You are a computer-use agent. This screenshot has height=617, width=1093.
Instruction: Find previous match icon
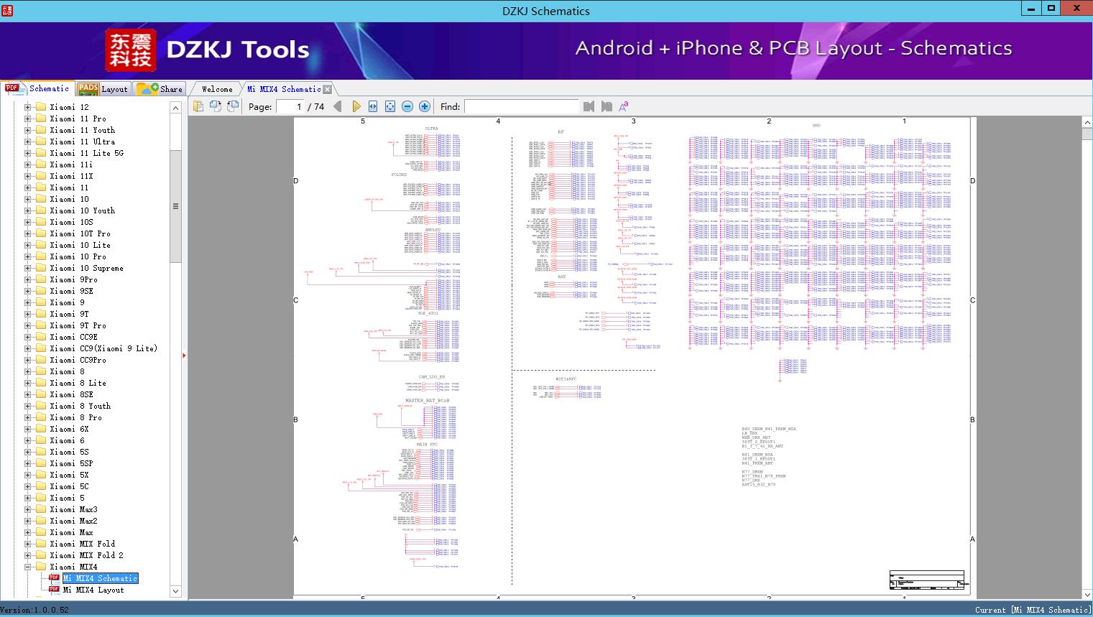[589, 106]
